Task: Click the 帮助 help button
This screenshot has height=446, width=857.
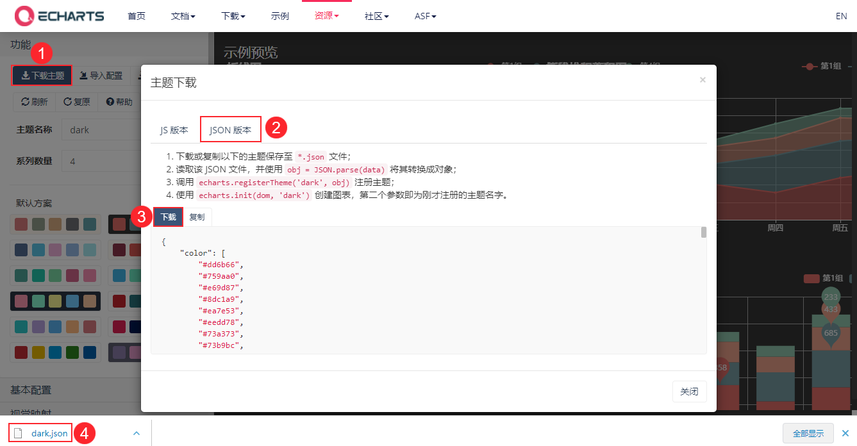Action: point(119,102)
